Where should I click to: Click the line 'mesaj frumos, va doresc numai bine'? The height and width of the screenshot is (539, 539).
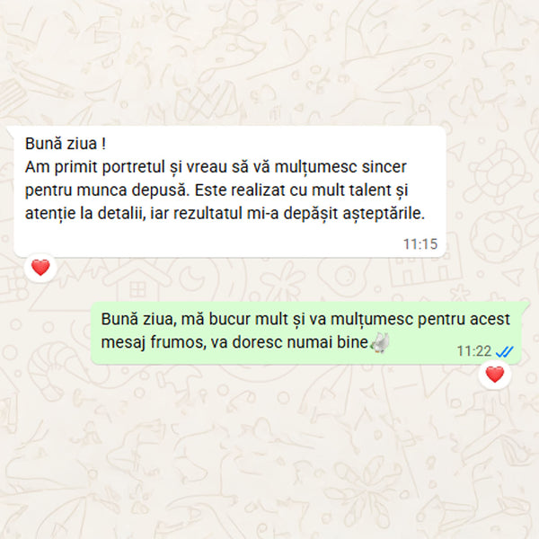[x=234, y=342]
